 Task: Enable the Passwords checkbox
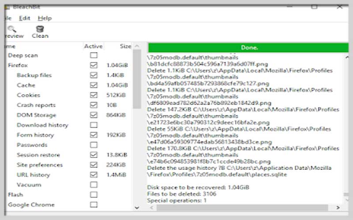point(94,145)
